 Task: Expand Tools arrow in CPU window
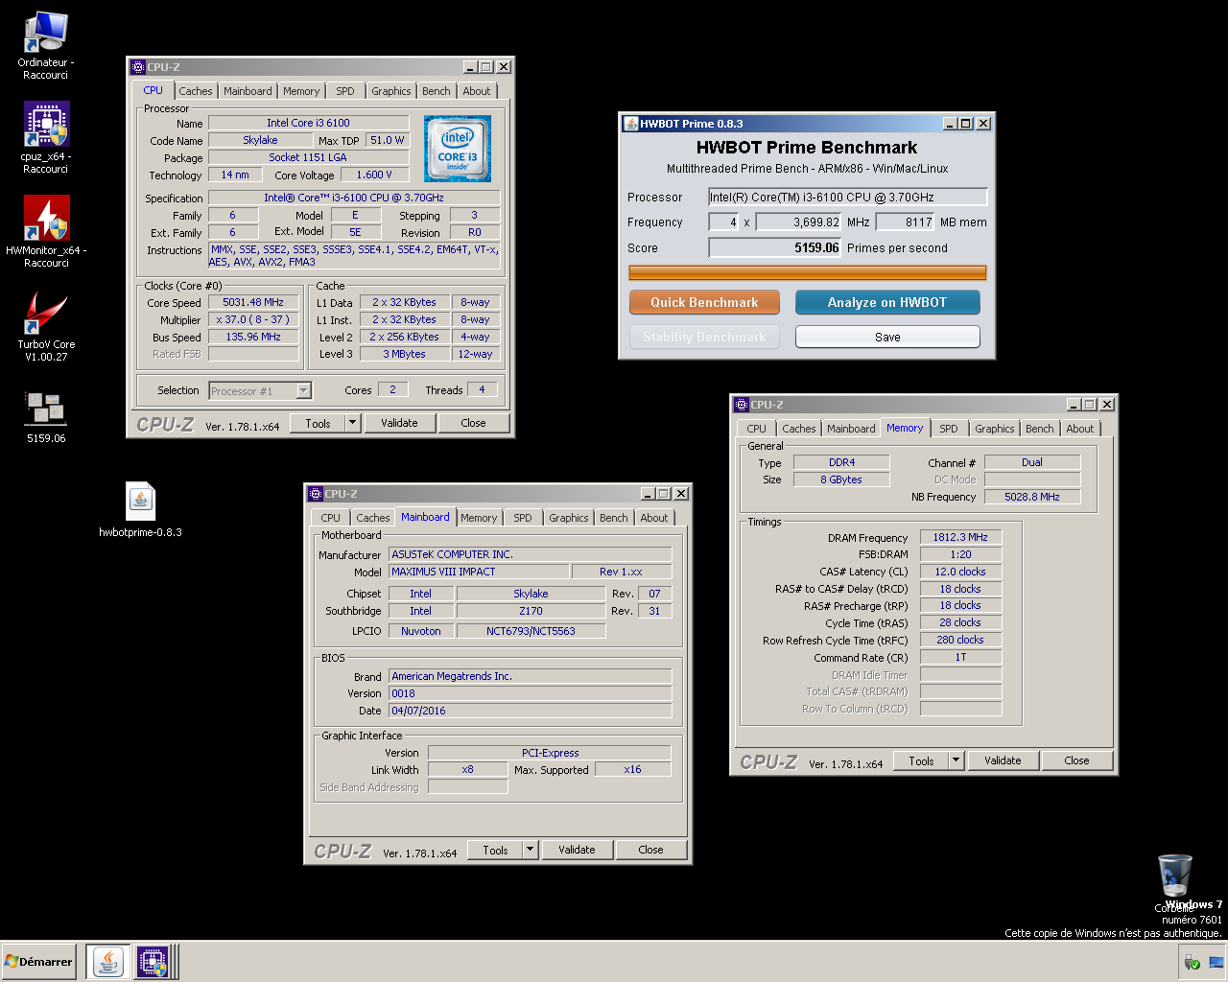tap(352, 423)
